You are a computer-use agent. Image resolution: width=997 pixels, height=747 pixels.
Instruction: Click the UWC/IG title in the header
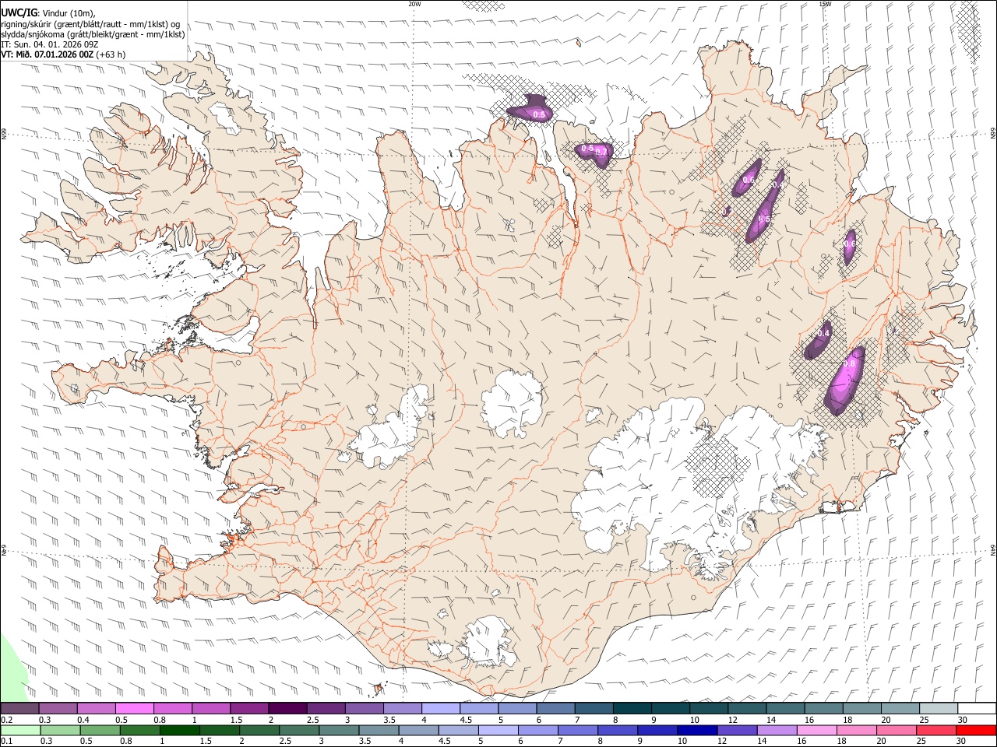click(19, 12)
